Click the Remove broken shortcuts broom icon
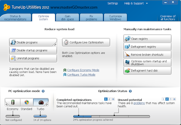The image size is (181, 125). pos(128,54)
